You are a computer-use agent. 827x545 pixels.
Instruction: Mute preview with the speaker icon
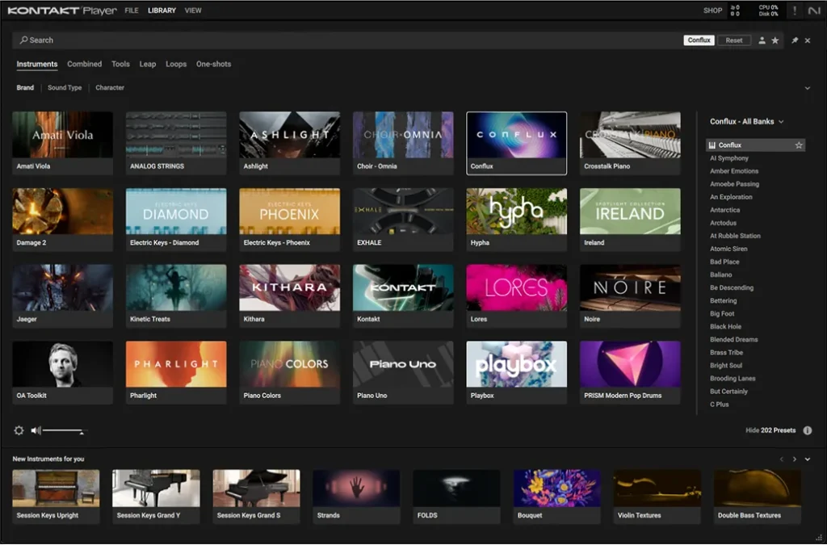36,430
